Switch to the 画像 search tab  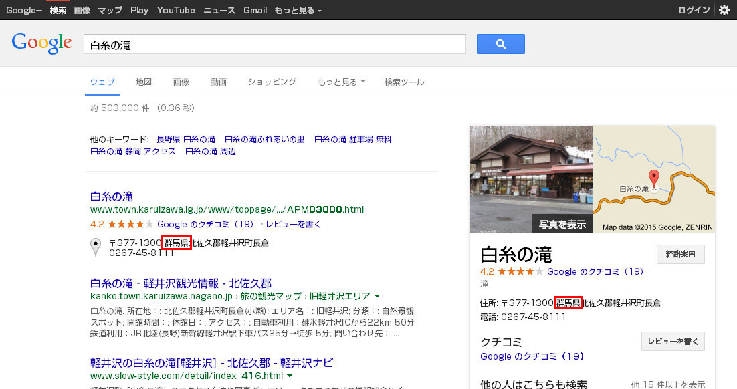pos(181,82)
